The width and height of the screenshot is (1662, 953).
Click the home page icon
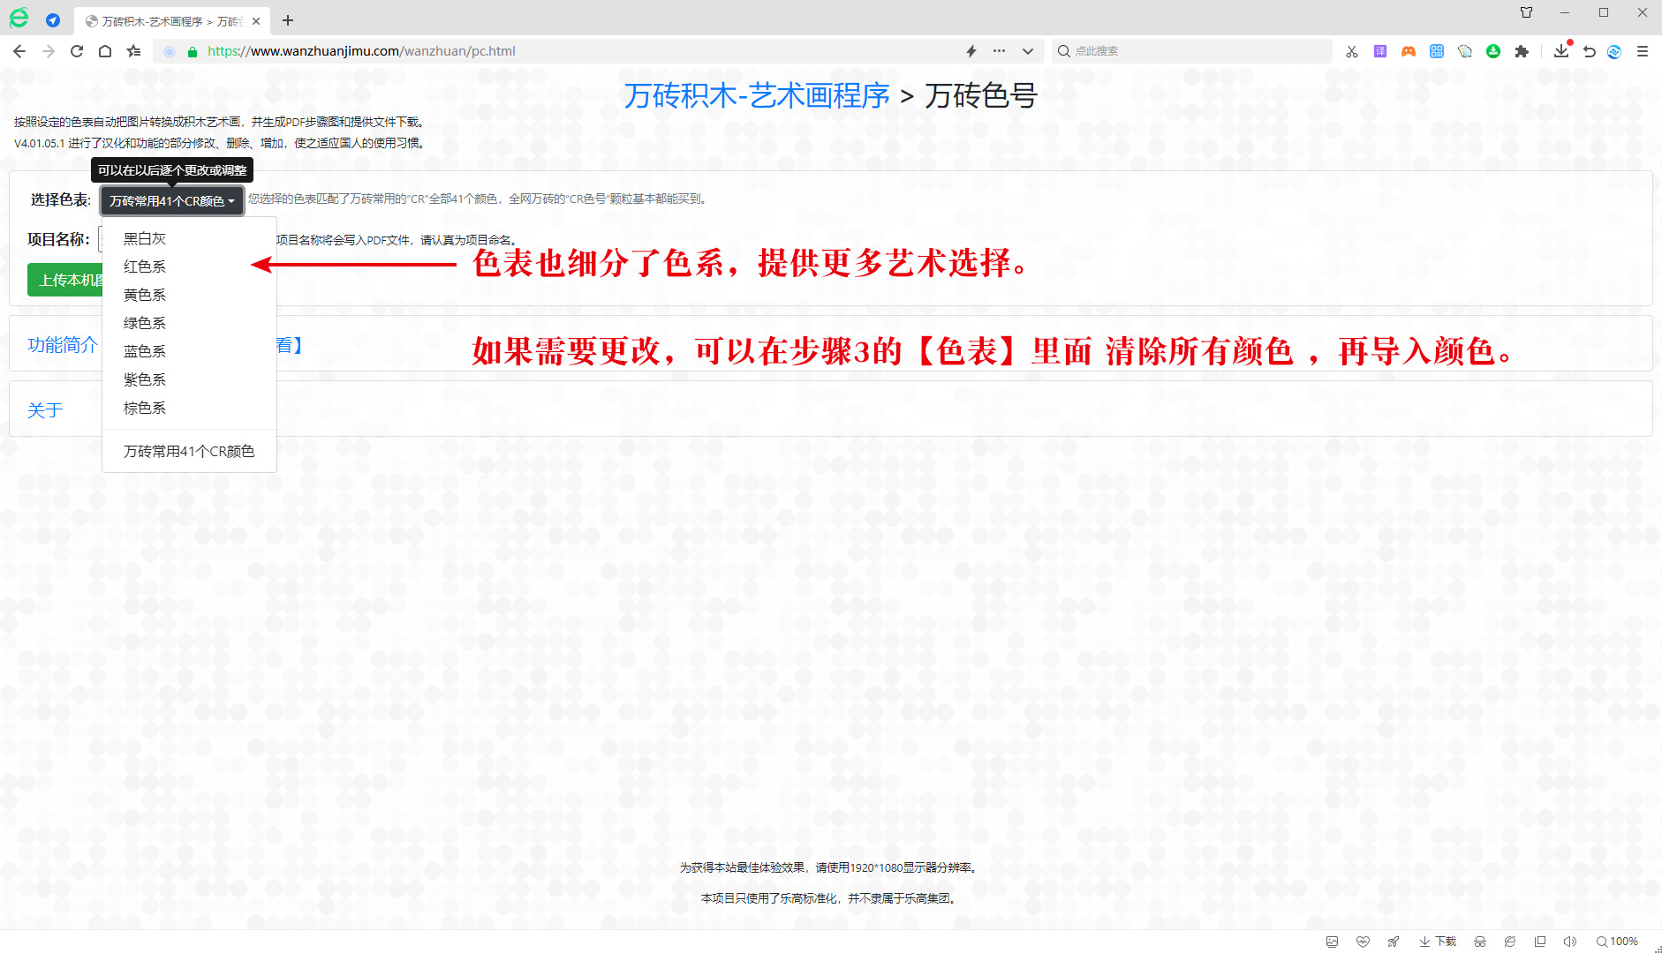pos(105,51)
